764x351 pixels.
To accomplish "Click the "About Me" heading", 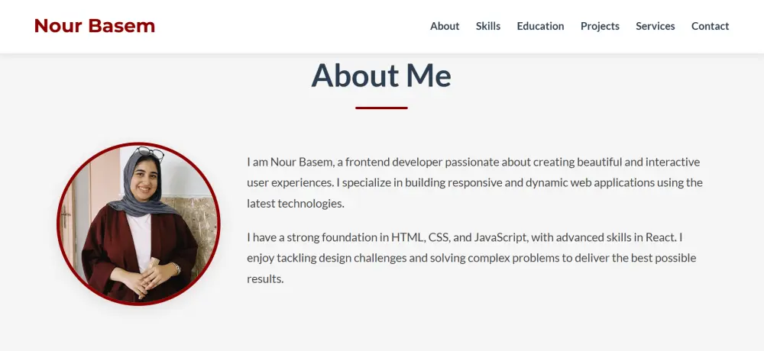I will coord(381,76).
